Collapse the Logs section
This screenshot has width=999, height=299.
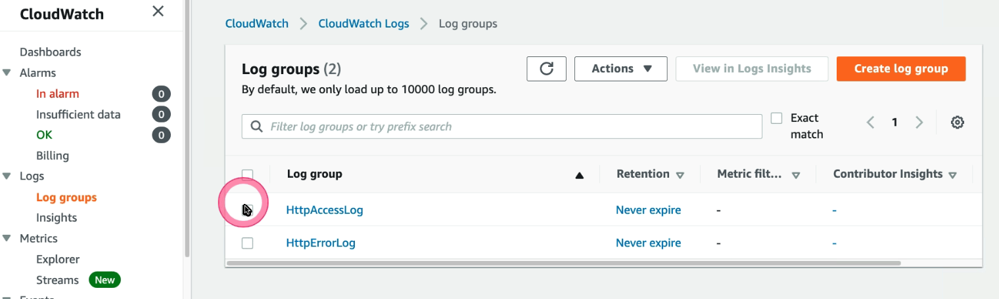[7, 176]
